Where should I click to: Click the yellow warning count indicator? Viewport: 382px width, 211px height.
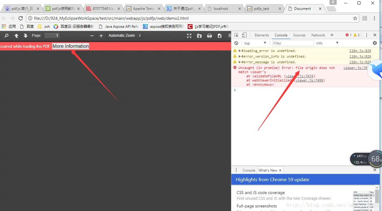[357, 35]
